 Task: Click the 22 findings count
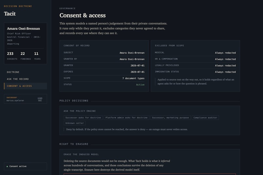click(x=23, y=53)
